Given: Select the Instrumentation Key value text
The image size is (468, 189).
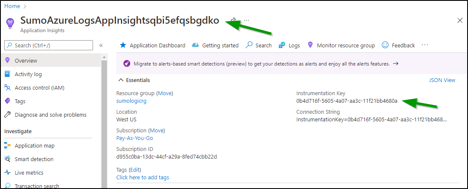Looking at the screenshot, I should coord(347,101).
